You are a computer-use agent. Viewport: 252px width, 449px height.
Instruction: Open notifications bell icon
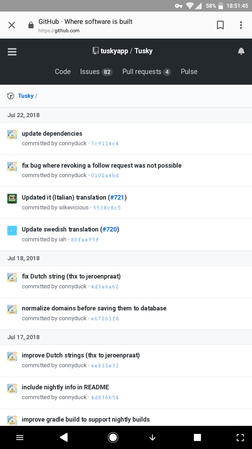[241, 51]
